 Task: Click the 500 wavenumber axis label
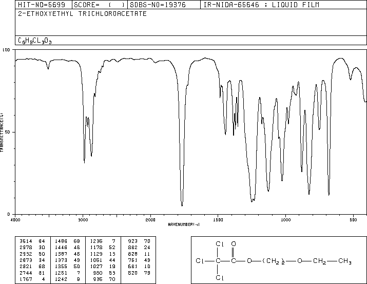[x=353, y=220]
